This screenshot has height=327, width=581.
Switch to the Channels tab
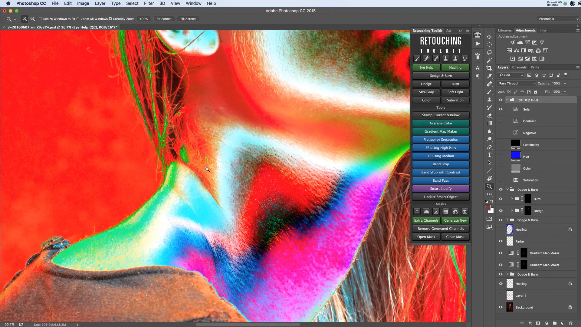[519, 67]
